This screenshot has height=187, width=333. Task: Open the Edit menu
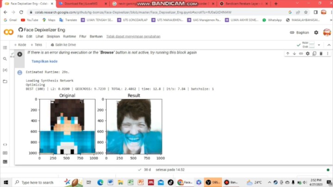coord(29,36)
